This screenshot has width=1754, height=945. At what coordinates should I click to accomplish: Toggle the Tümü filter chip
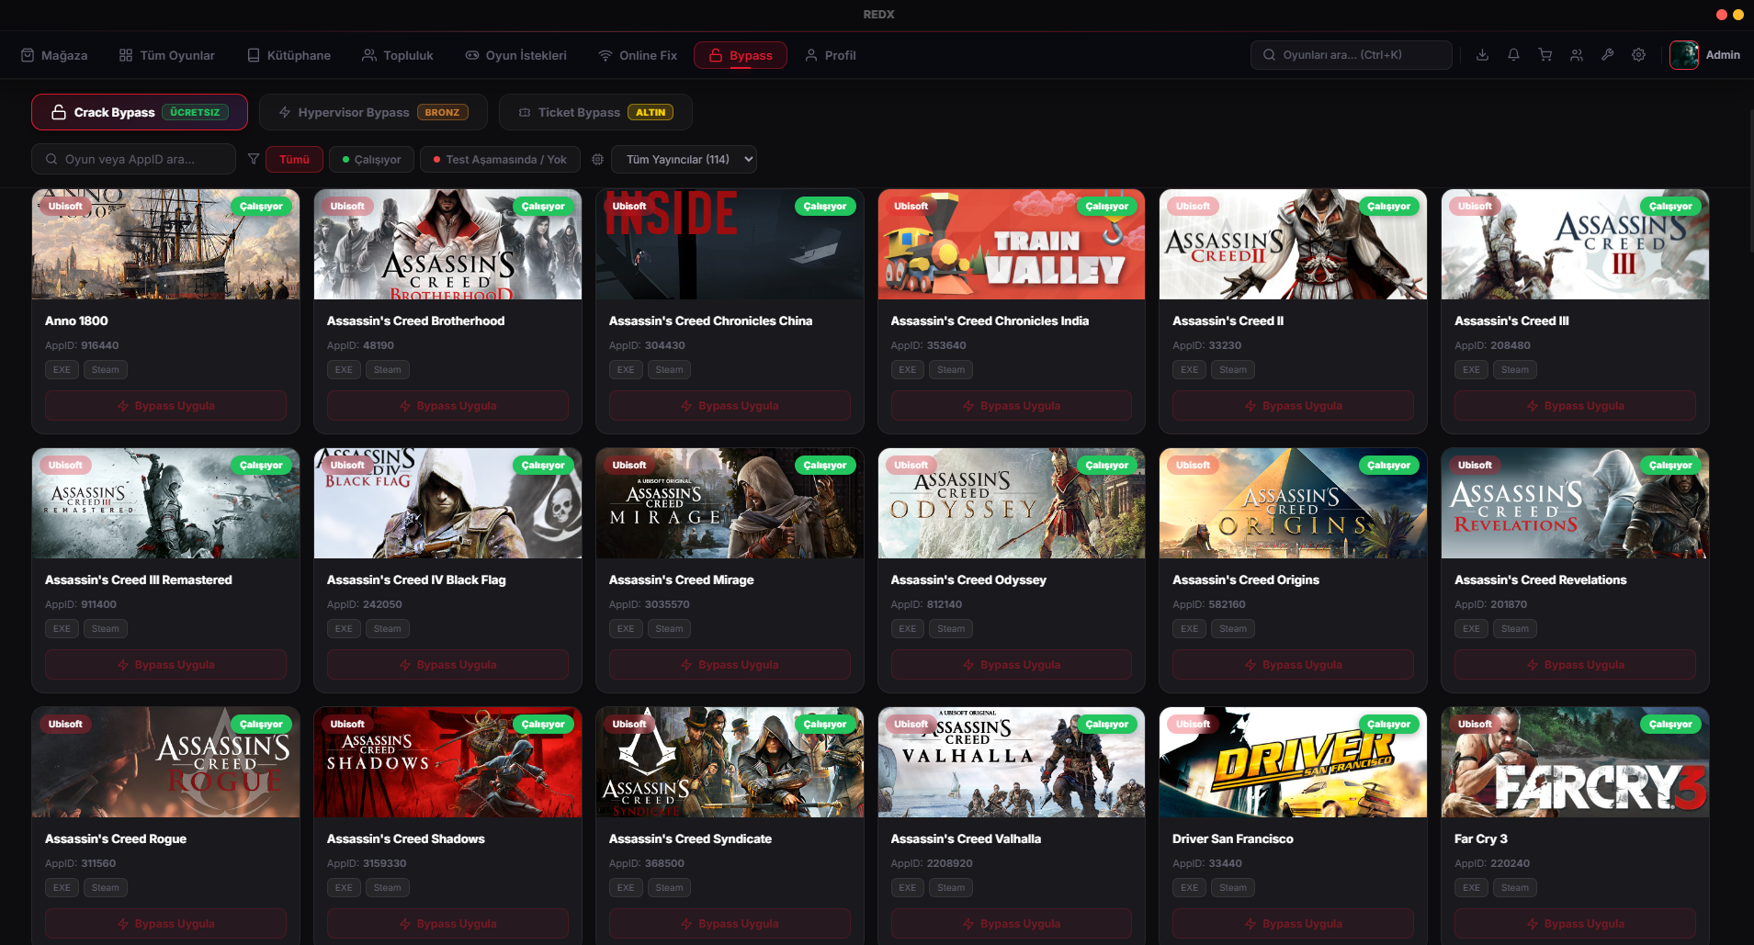294,159
